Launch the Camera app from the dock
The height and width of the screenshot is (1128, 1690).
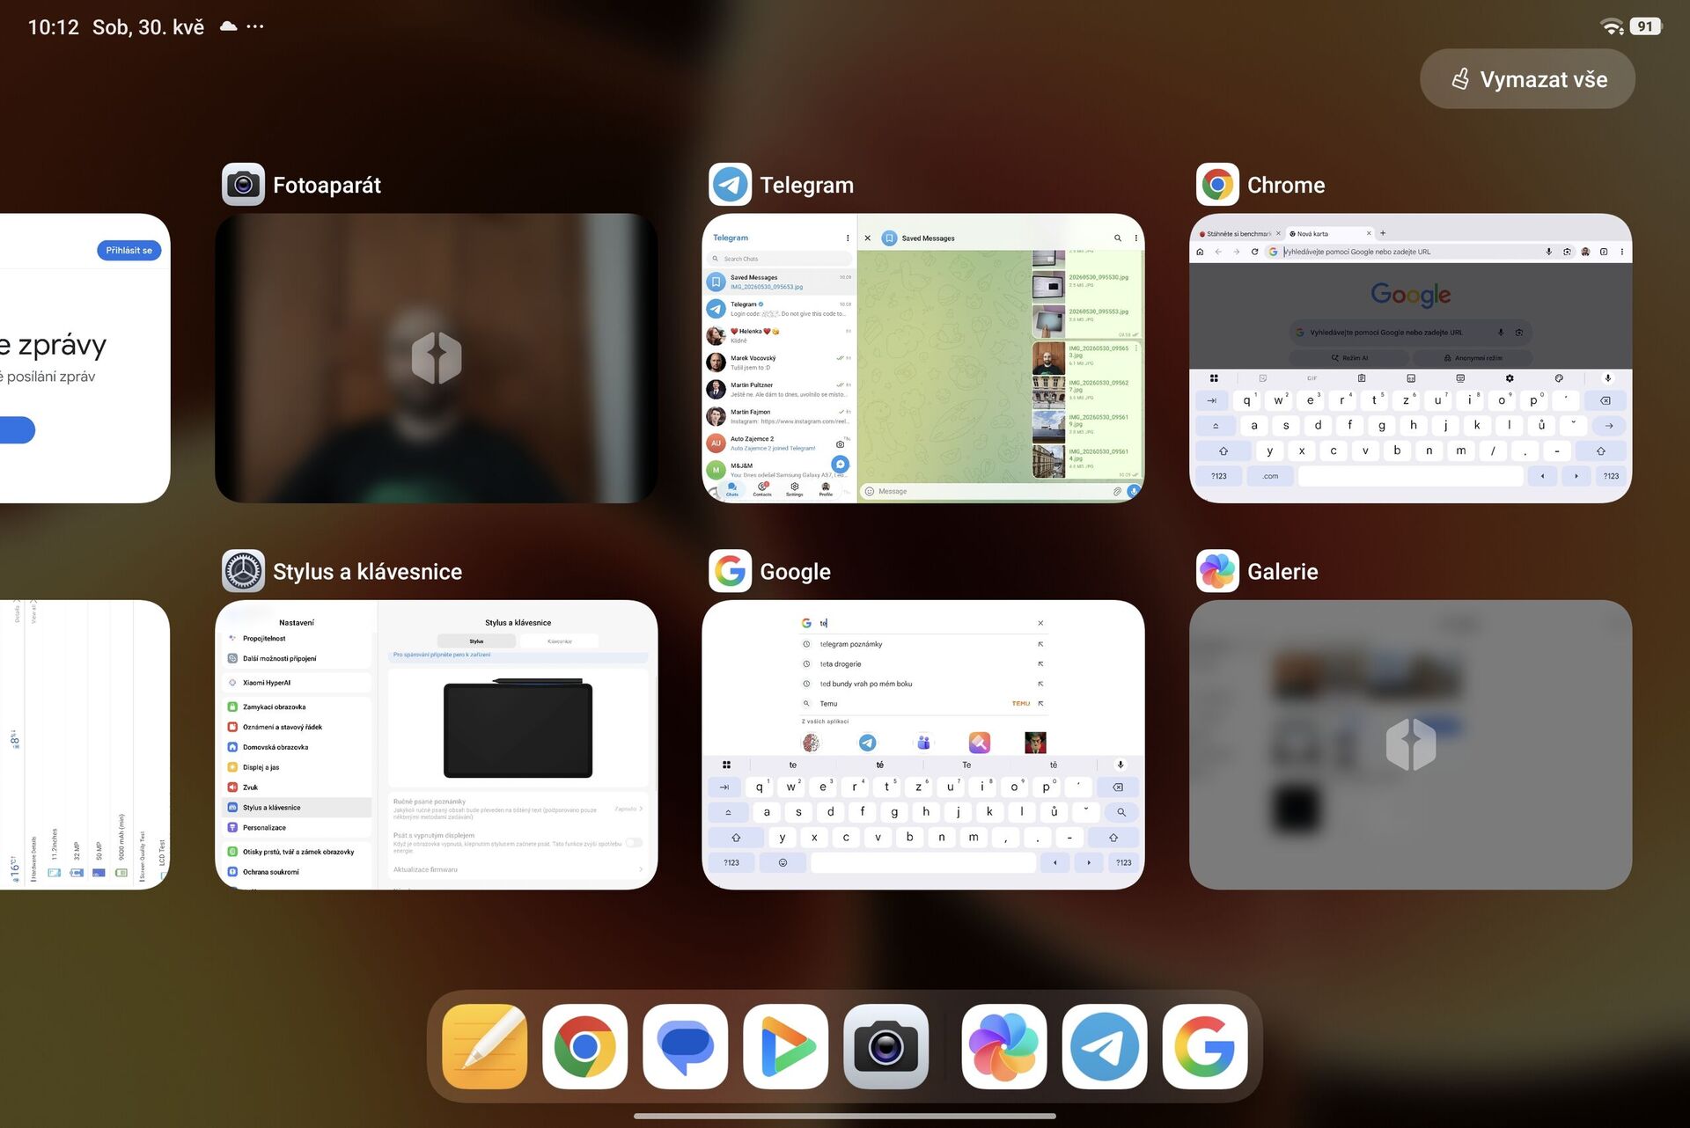click(886, 1046)
